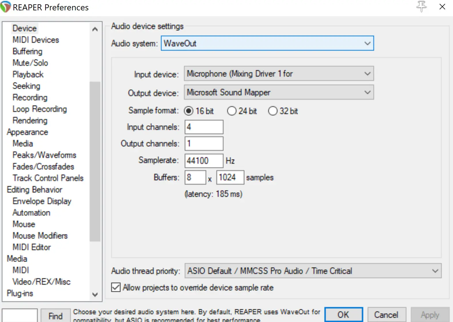Select the 24 bit sample format

232,111
